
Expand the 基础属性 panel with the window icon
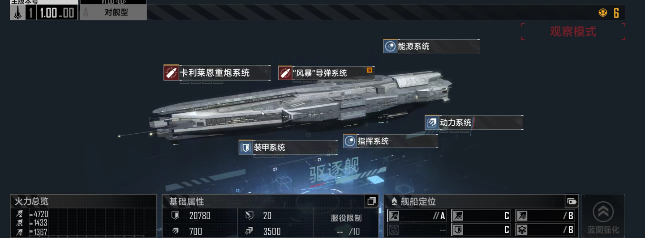[x=371, y=201]
